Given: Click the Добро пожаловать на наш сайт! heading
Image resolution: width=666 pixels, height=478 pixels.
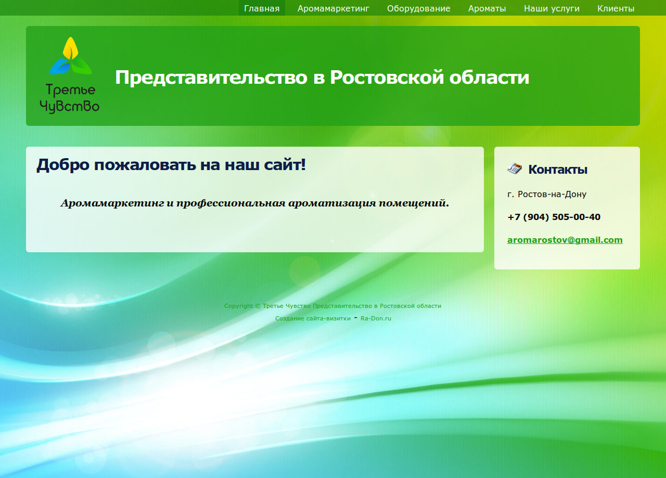Looking at the screenshot, I should 171,165.
